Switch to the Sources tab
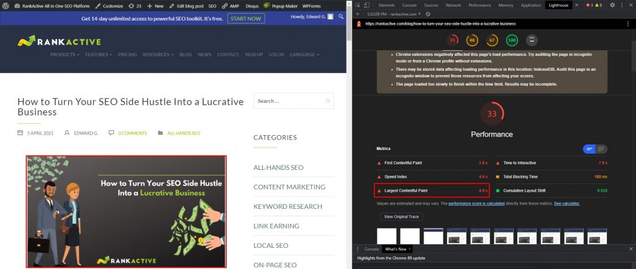The width and height of the screenshot is (636, 269). [431, 5]
